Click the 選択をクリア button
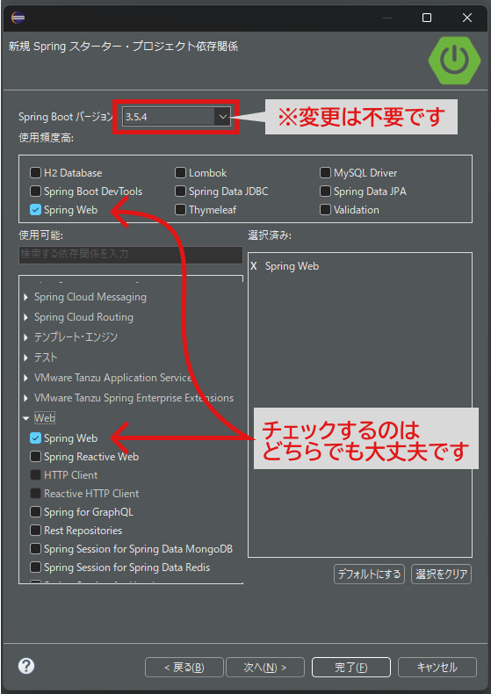491x694 pixels. (x=442, y=574)
